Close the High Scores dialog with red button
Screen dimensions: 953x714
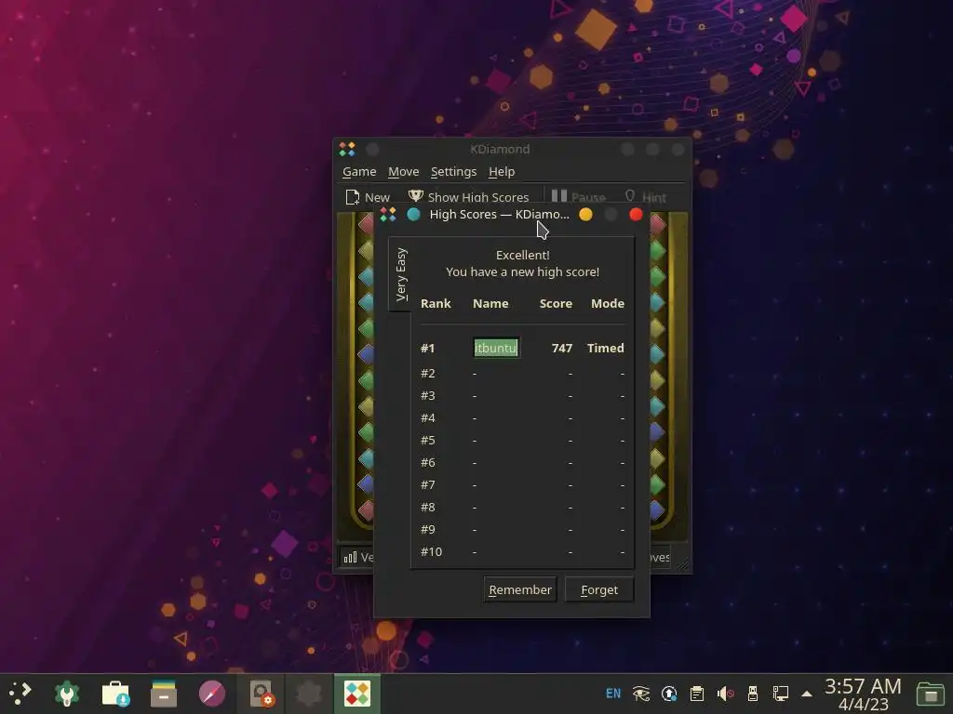pyautogui.click(x=636, y=215)
